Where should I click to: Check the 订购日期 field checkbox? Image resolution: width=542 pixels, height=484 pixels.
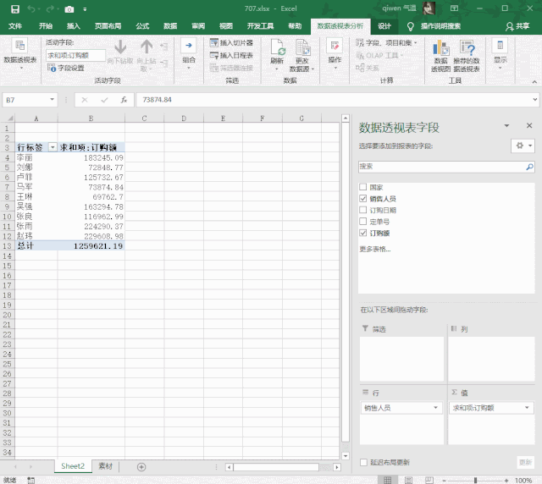click(363, 210)
